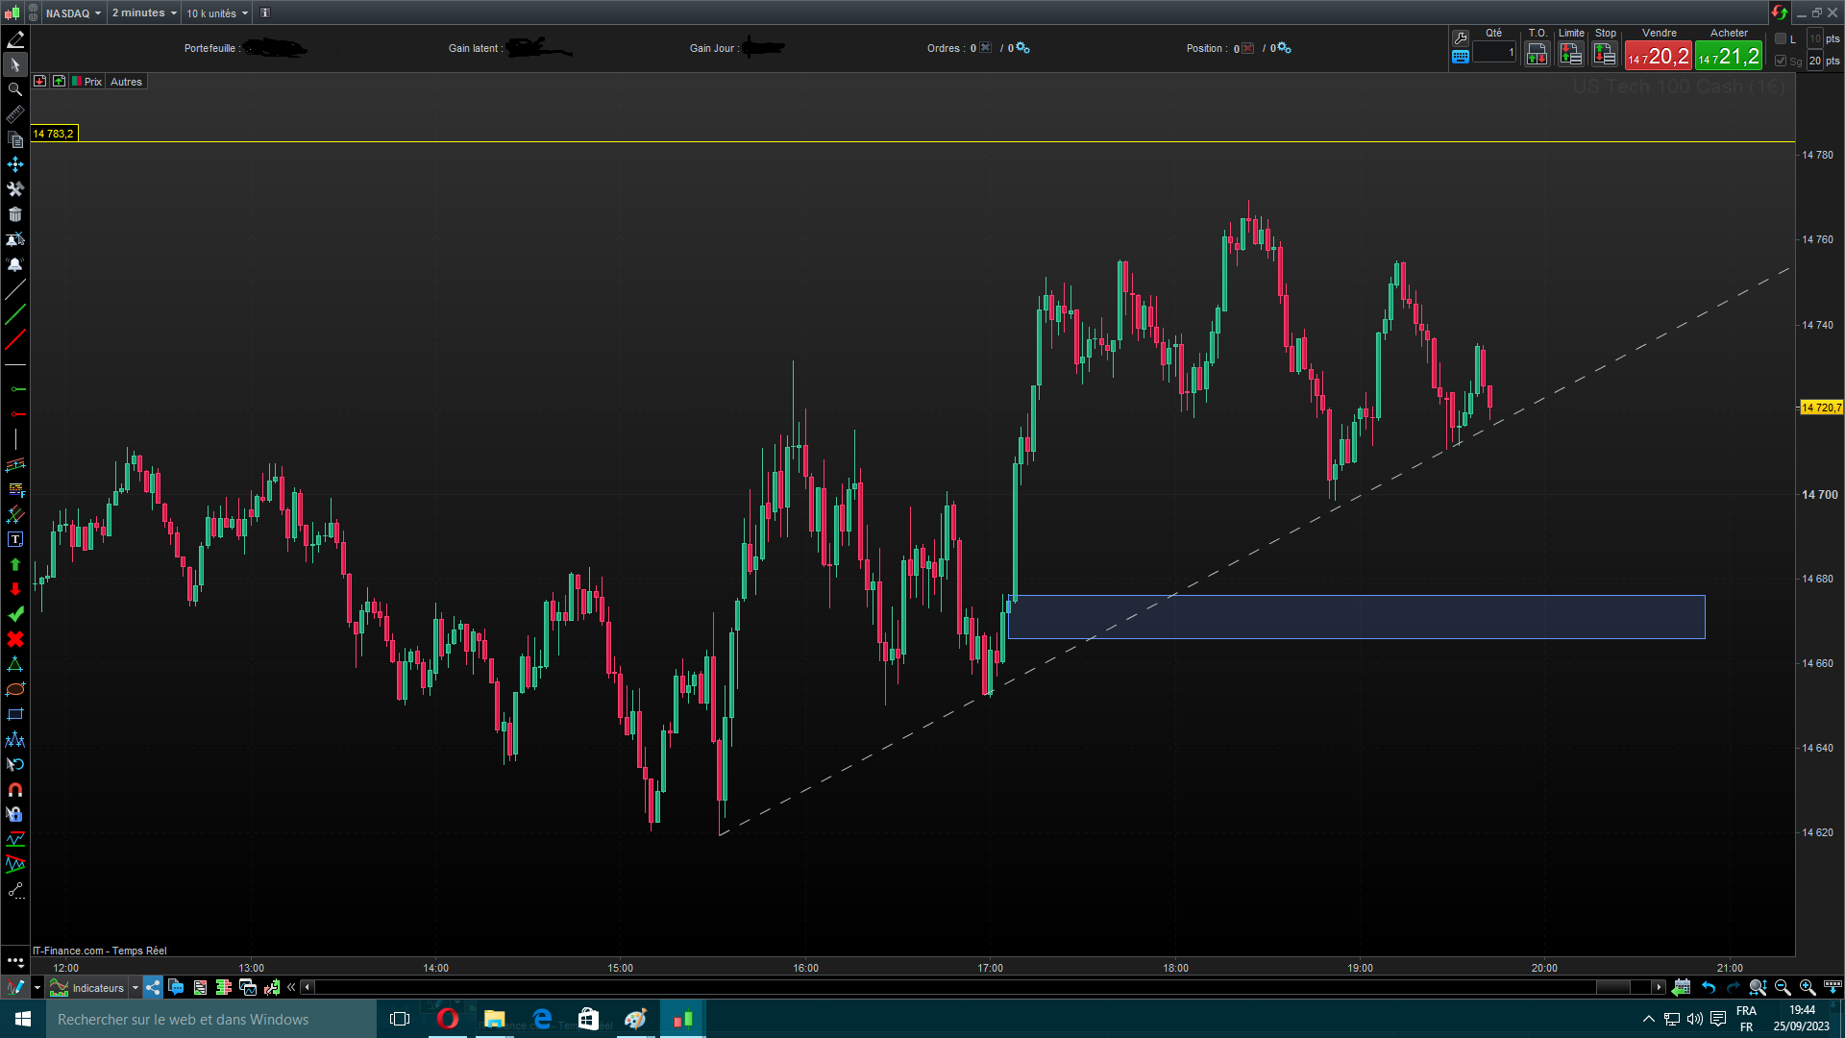The height and width of the screenshot is (1038, 1845).
Task: Click the Stop order icon
Action: (1605, 55)
